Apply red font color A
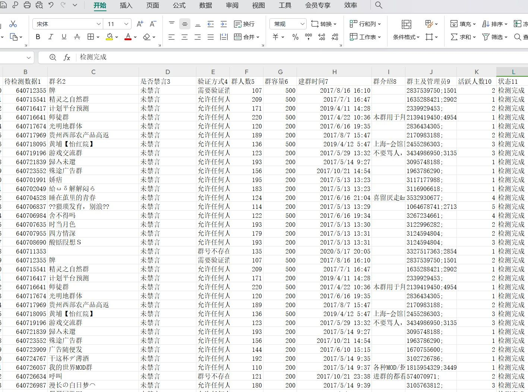This screenshot has width=528, height=392. pyautogui.click(x=128, y=37)
